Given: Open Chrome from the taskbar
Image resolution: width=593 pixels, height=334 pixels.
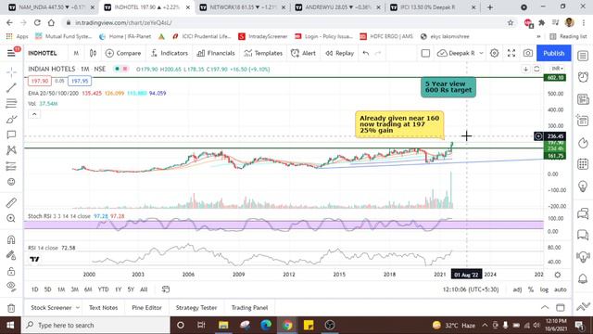Looking at the screenshot, I should pos(287,325).
